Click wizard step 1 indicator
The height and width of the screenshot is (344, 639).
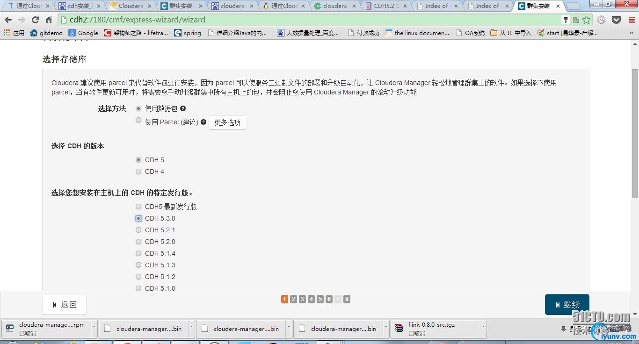tap(284, 299)
